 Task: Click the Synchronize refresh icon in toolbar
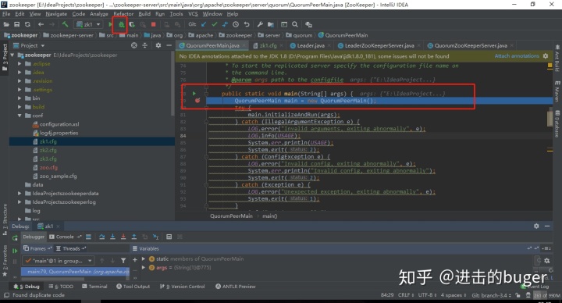pyautogui.click(x=27, y=24)
